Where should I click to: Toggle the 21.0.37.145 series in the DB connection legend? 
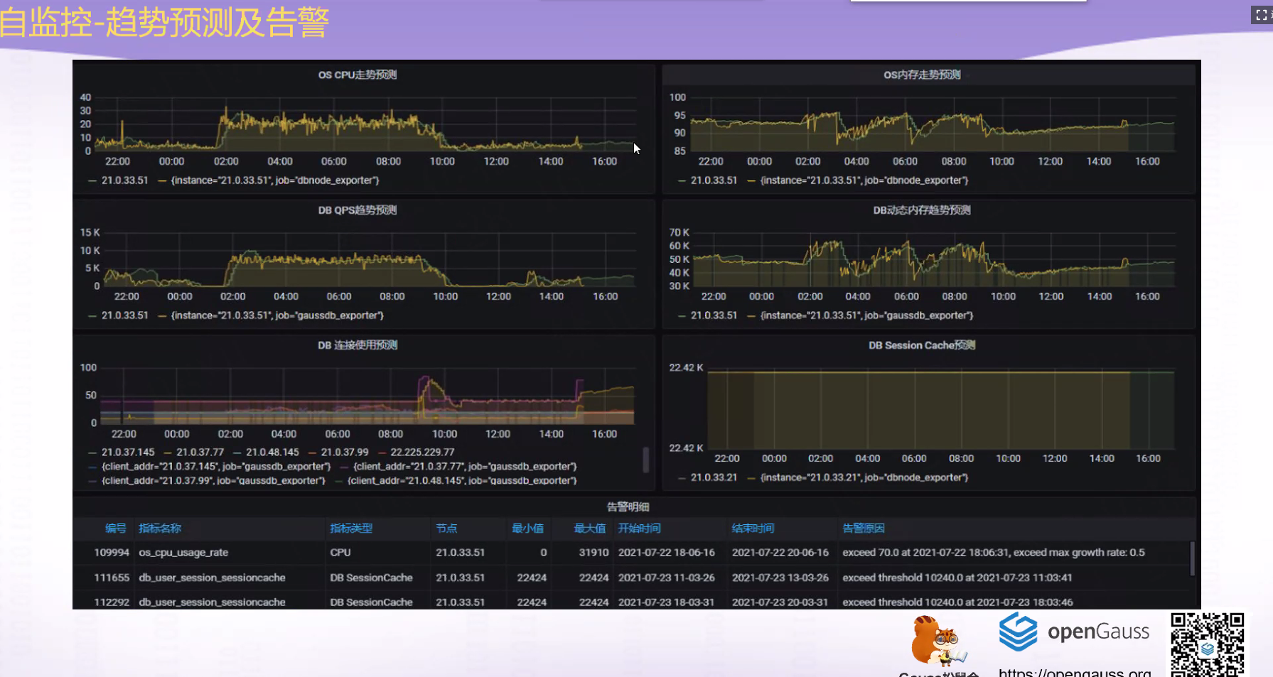coord(128,452)
